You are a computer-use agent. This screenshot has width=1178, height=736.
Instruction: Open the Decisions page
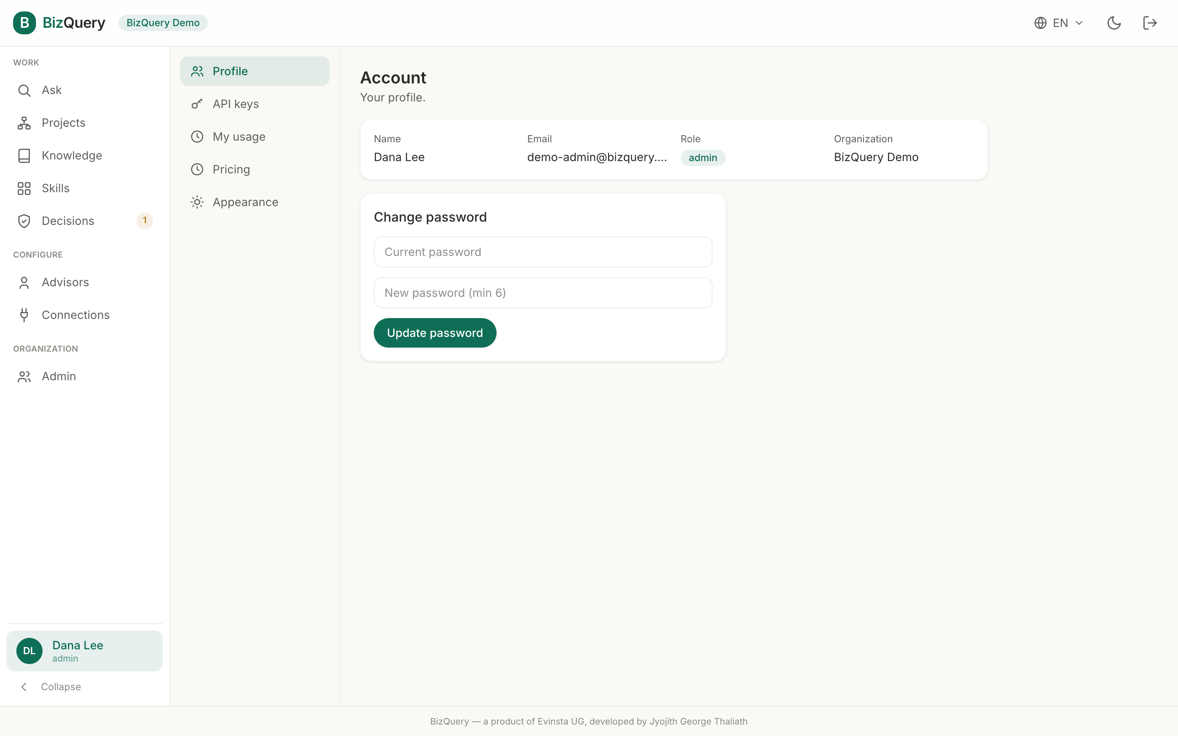85,221
